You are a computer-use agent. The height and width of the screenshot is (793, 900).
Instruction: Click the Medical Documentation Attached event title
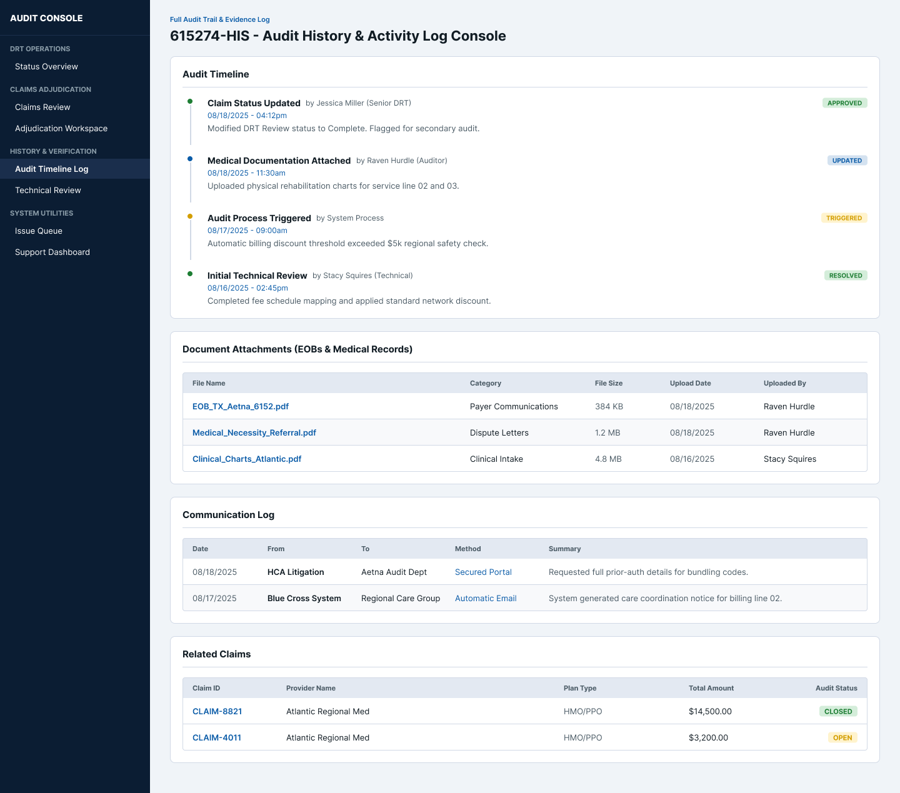pos(279,161)
